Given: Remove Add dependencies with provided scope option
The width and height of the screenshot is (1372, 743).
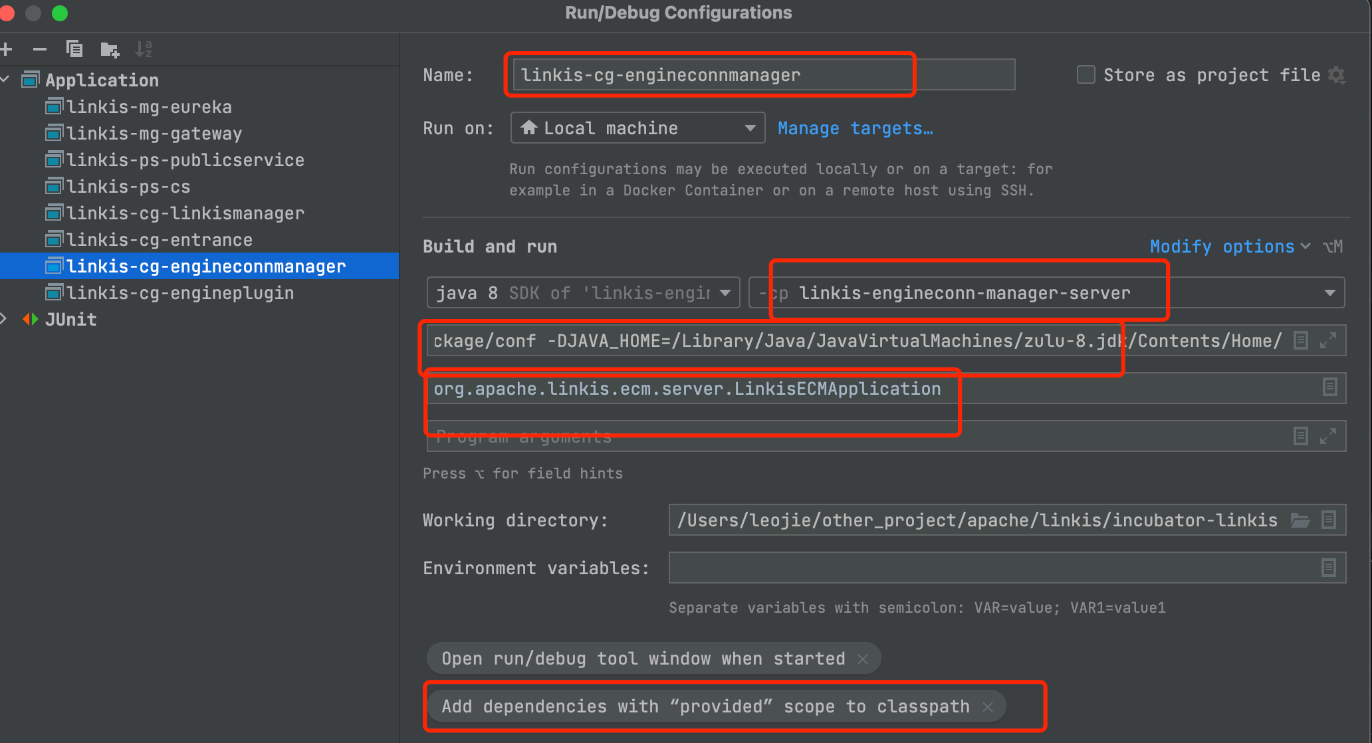Looking at the screenshot, I should point(988,706).
